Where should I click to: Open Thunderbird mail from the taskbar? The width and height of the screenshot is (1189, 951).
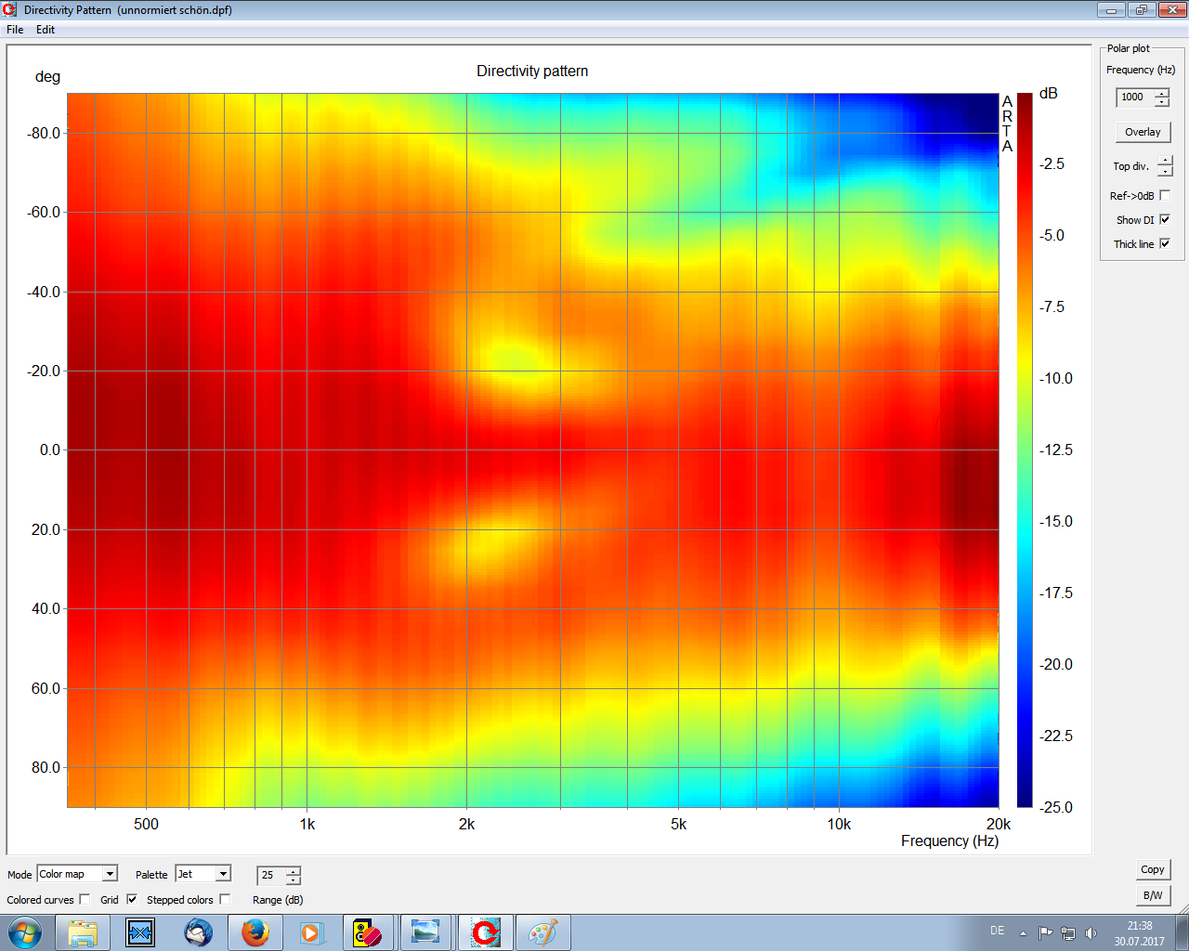click(x=198, y=931)
